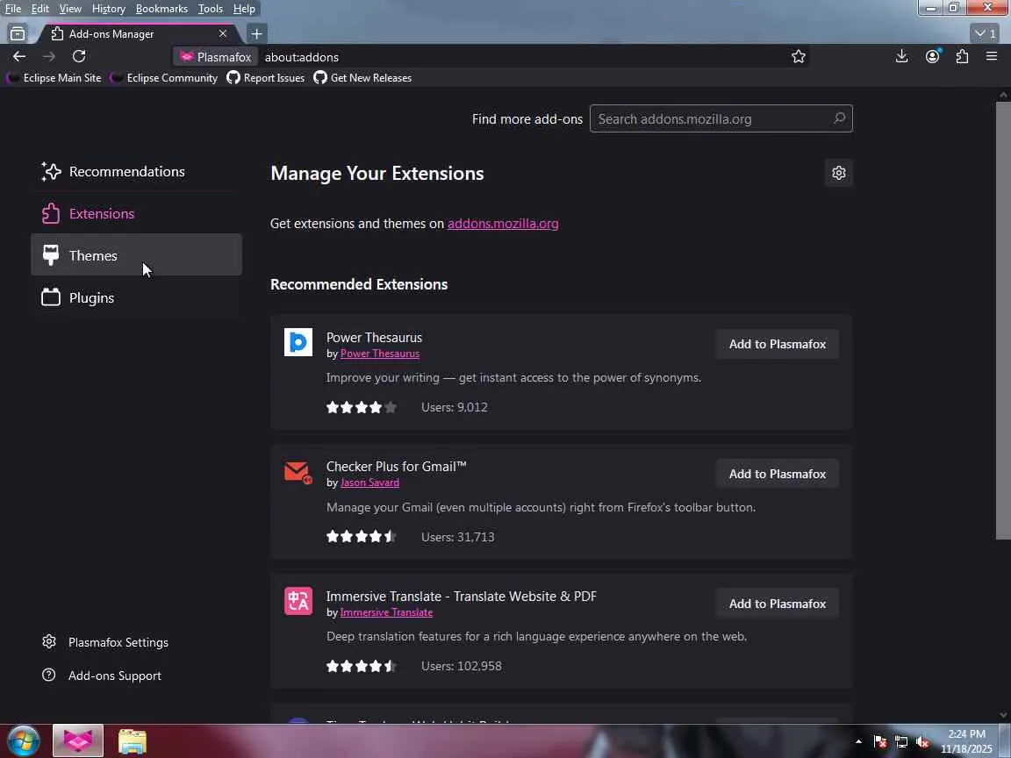Close the Add-ons Manager tab
The height and width of the screenshot is (758, 1011).
[222, 33]
